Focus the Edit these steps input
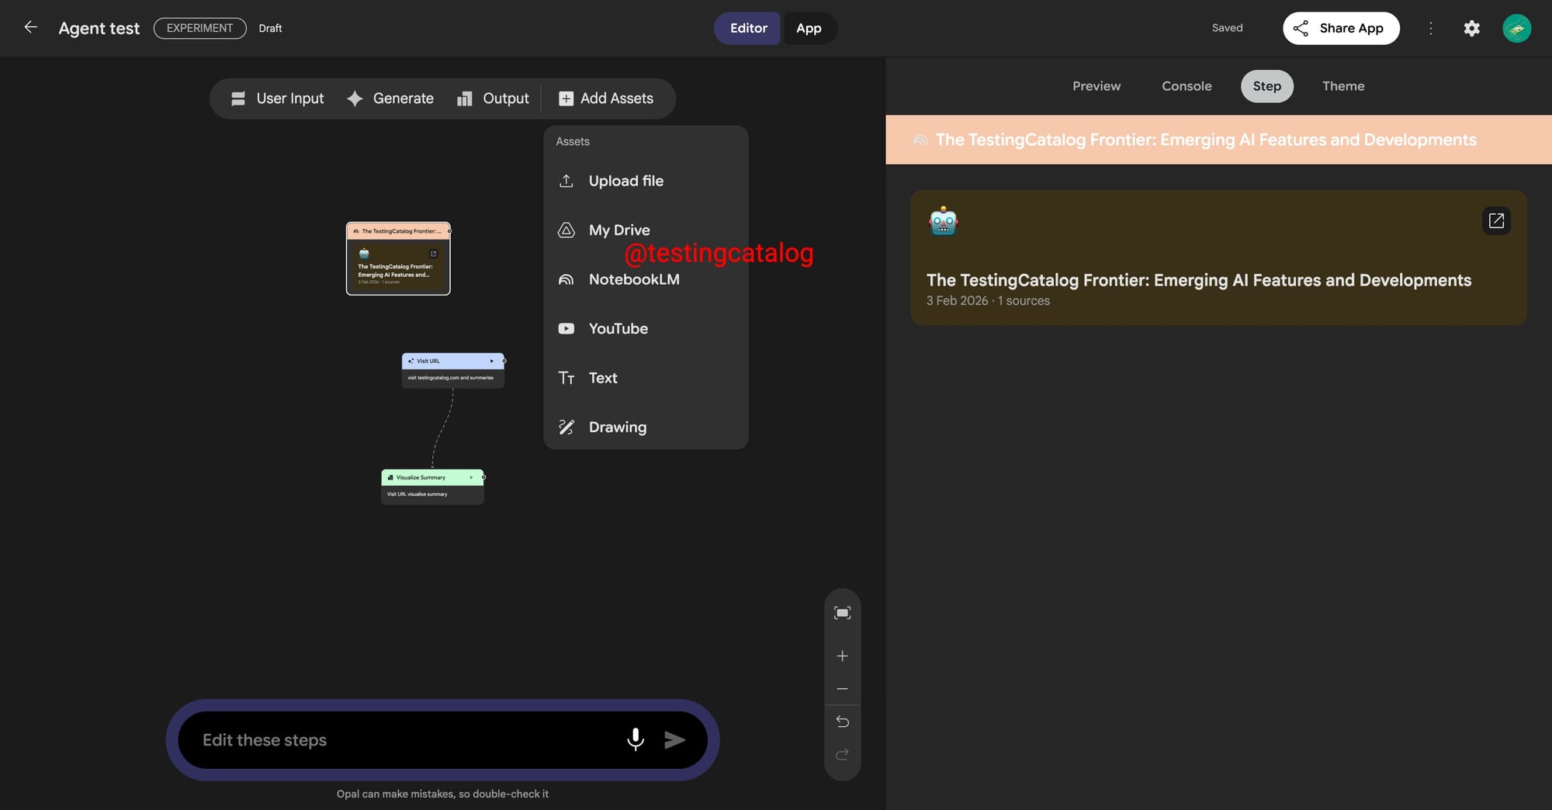 tap(404, 740)
